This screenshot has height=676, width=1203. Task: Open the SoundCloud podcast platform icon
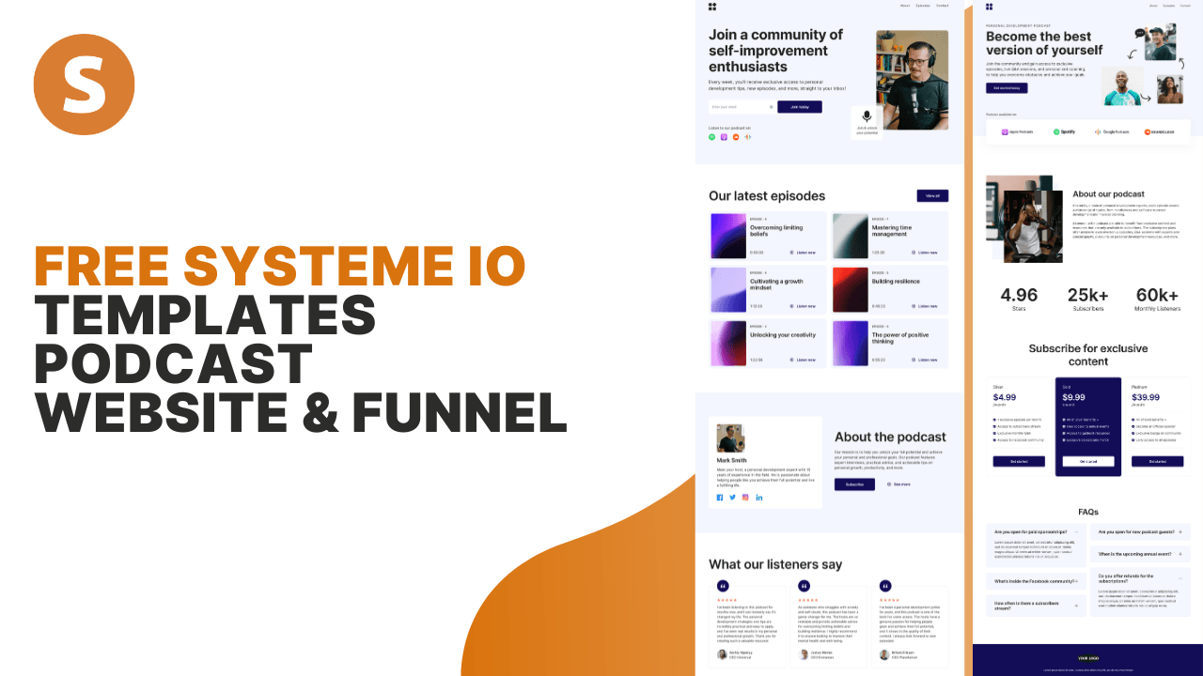(1148, 131)
